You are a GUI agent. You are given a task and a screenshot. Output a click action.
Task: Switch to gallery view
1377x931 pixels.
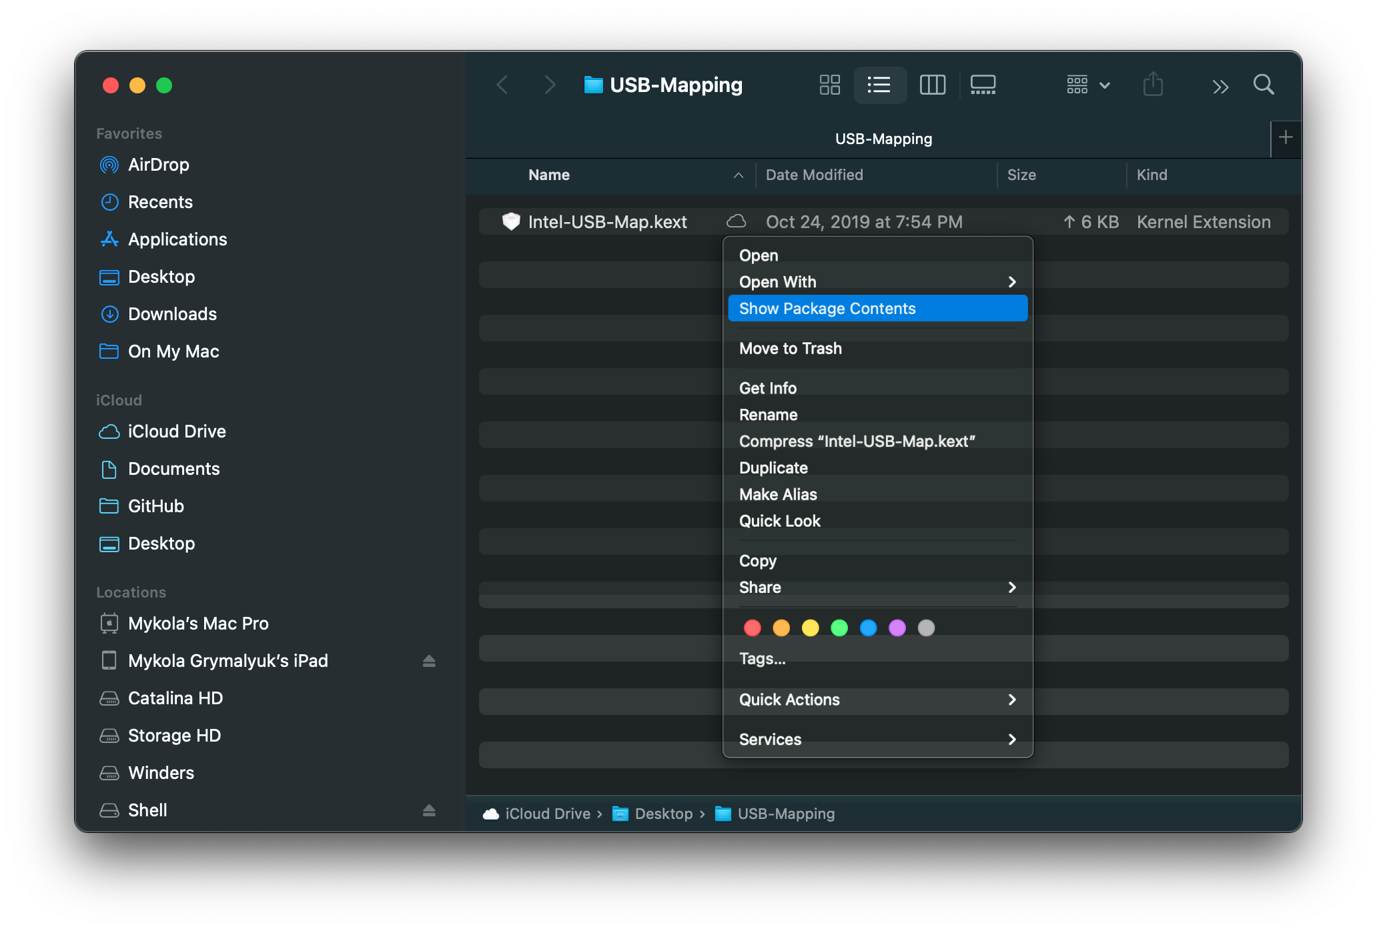pos(983,85)
